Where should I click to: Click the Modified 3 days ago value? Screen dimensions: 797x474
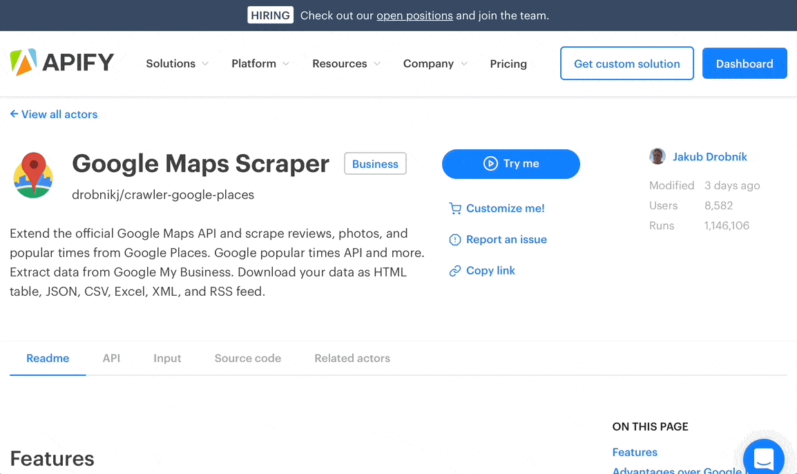pyautogui.click(x=732, y=186)
